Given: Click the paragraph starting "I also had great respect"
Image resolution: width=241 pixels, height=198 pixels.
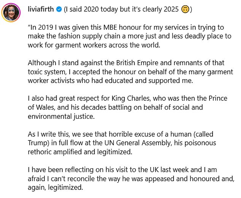Looking at the screenshot, I should coord(125,107).
